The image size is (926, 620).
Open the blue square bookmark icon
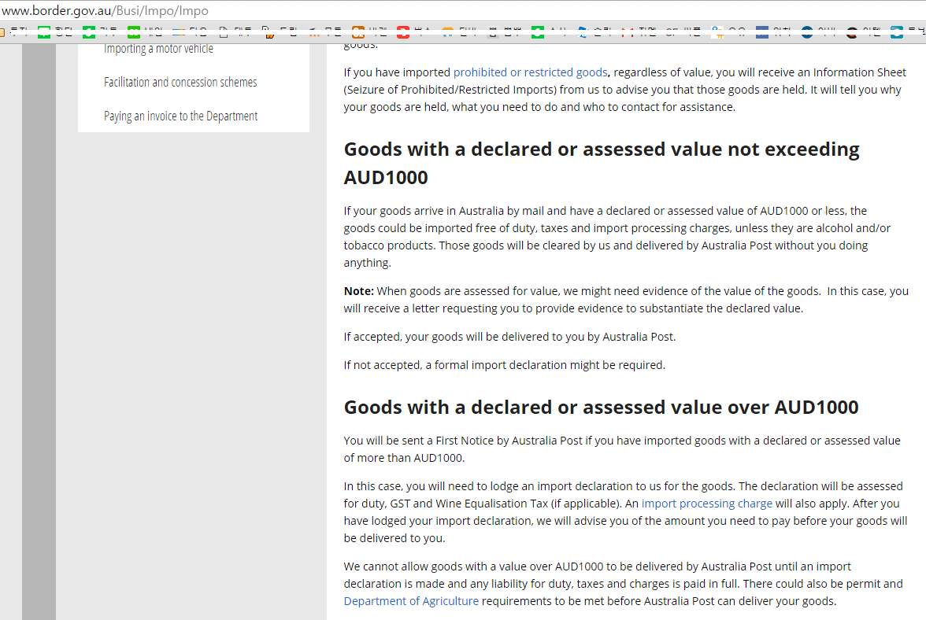click(x=762, y=32)
